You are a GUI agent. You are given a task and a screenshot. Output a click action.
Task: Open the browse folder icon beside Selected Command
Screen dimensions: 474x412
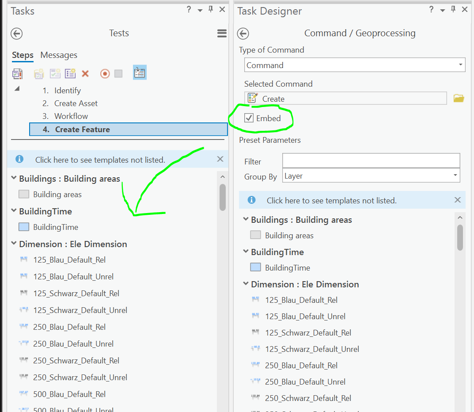[x=459, y=98]
